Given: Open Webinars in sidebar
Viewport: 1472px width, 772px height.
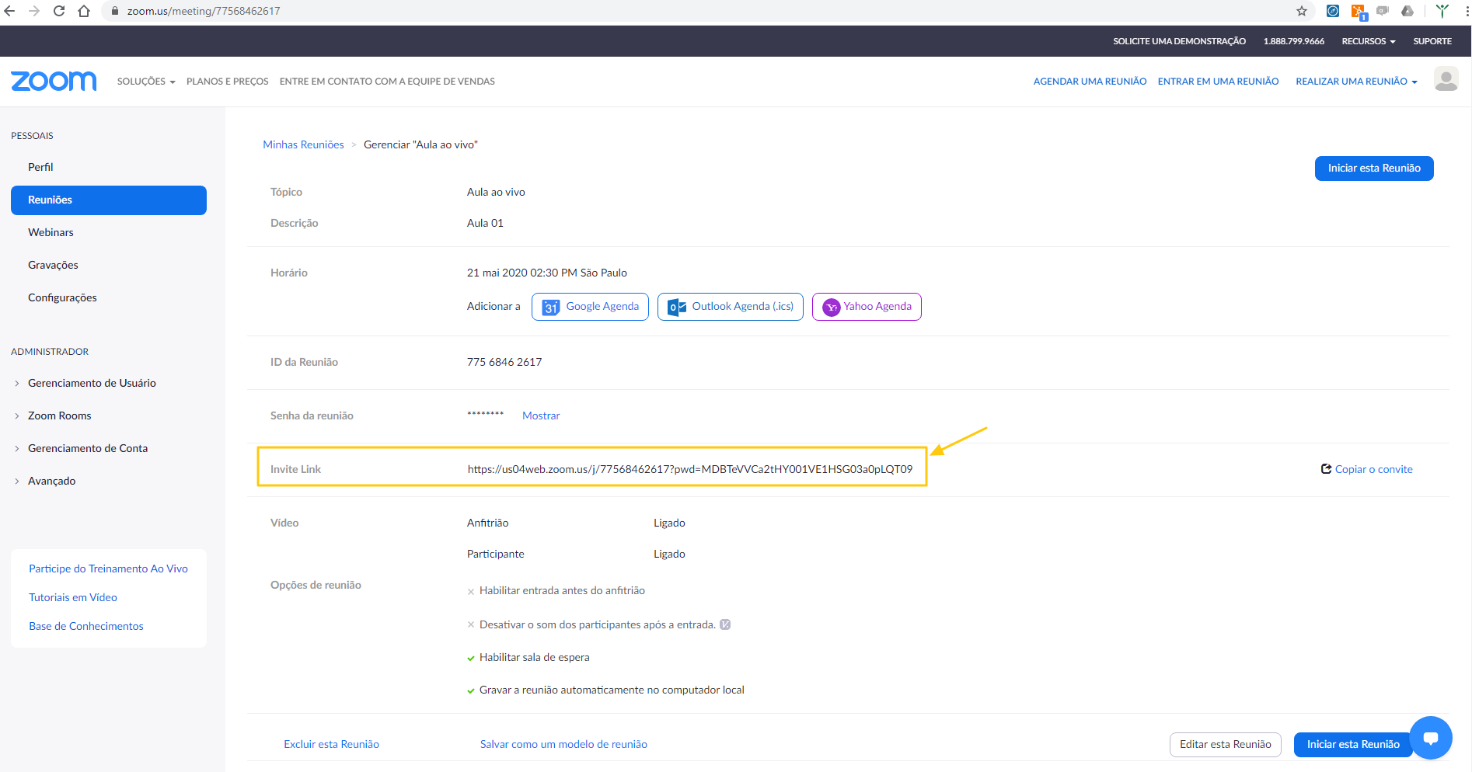Looking at the screenshot, I should click(x=51, y=232).
